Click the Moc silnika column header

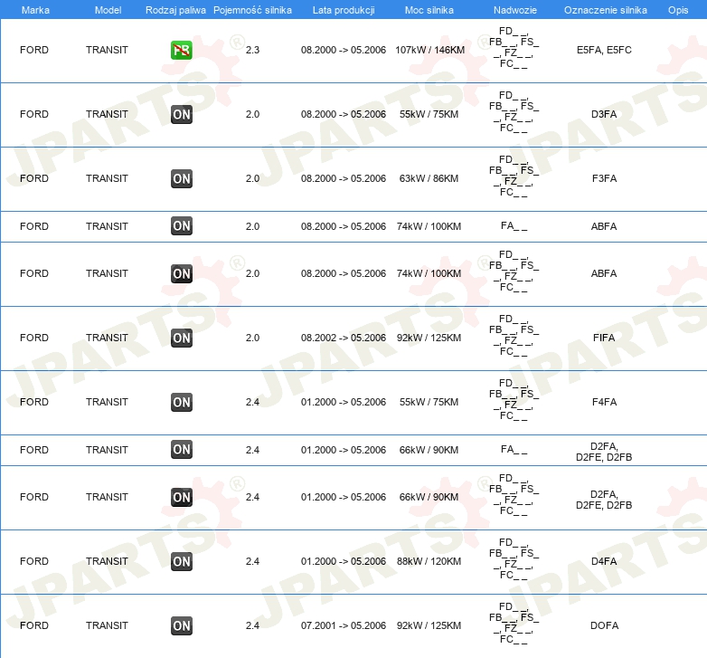(429, 10)
